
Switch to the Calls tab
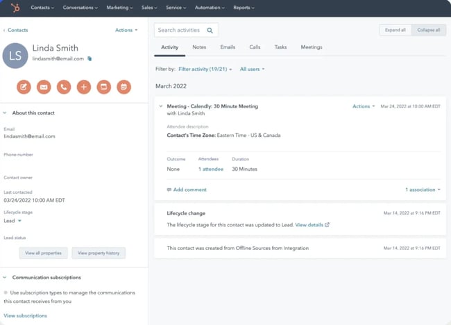pos(255,47)
